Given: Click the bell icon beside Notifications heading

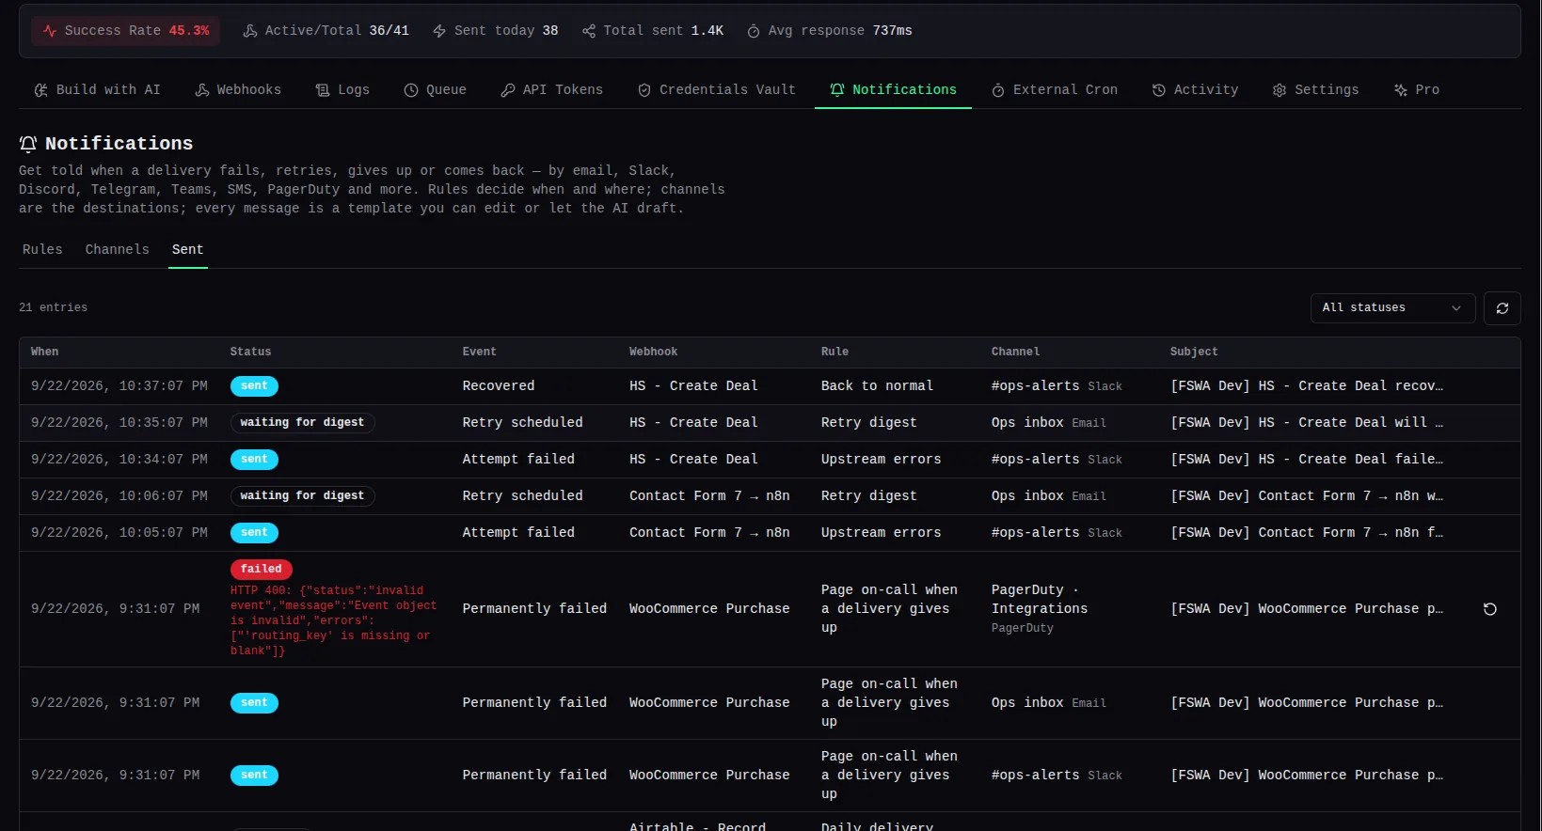Looking at the screenshot, I should (28, 144).
